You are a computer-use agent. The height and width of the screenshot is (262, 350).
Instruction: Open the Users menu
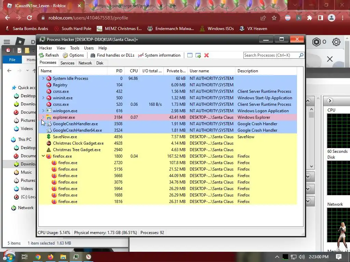tap(89, 48)
